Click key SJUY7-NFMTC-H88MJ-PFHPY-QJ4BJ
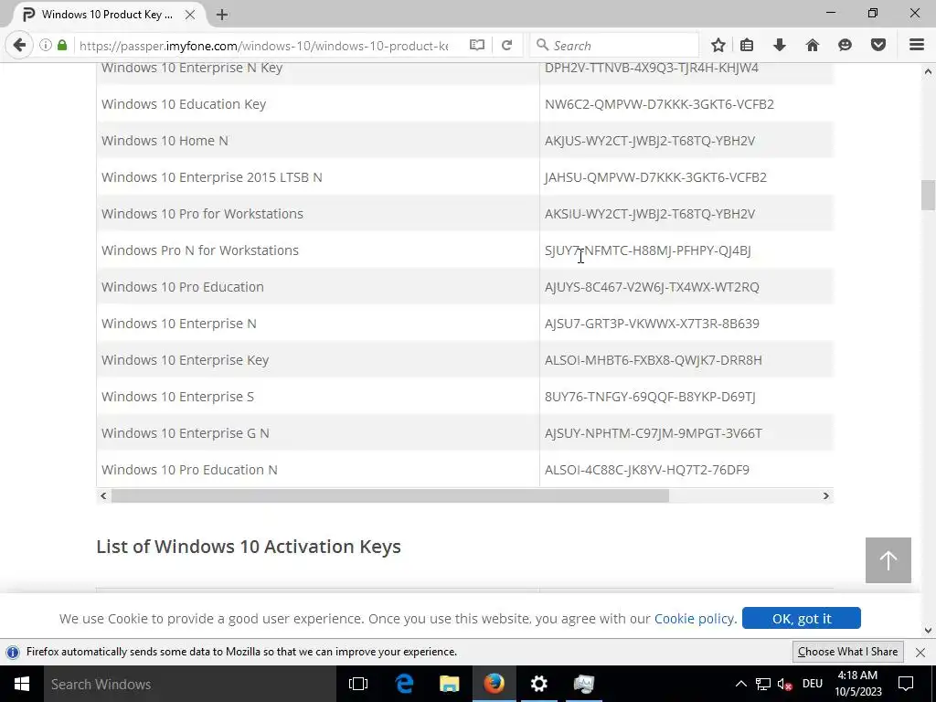This screenshot has height=702, width=936. point(648,250)
